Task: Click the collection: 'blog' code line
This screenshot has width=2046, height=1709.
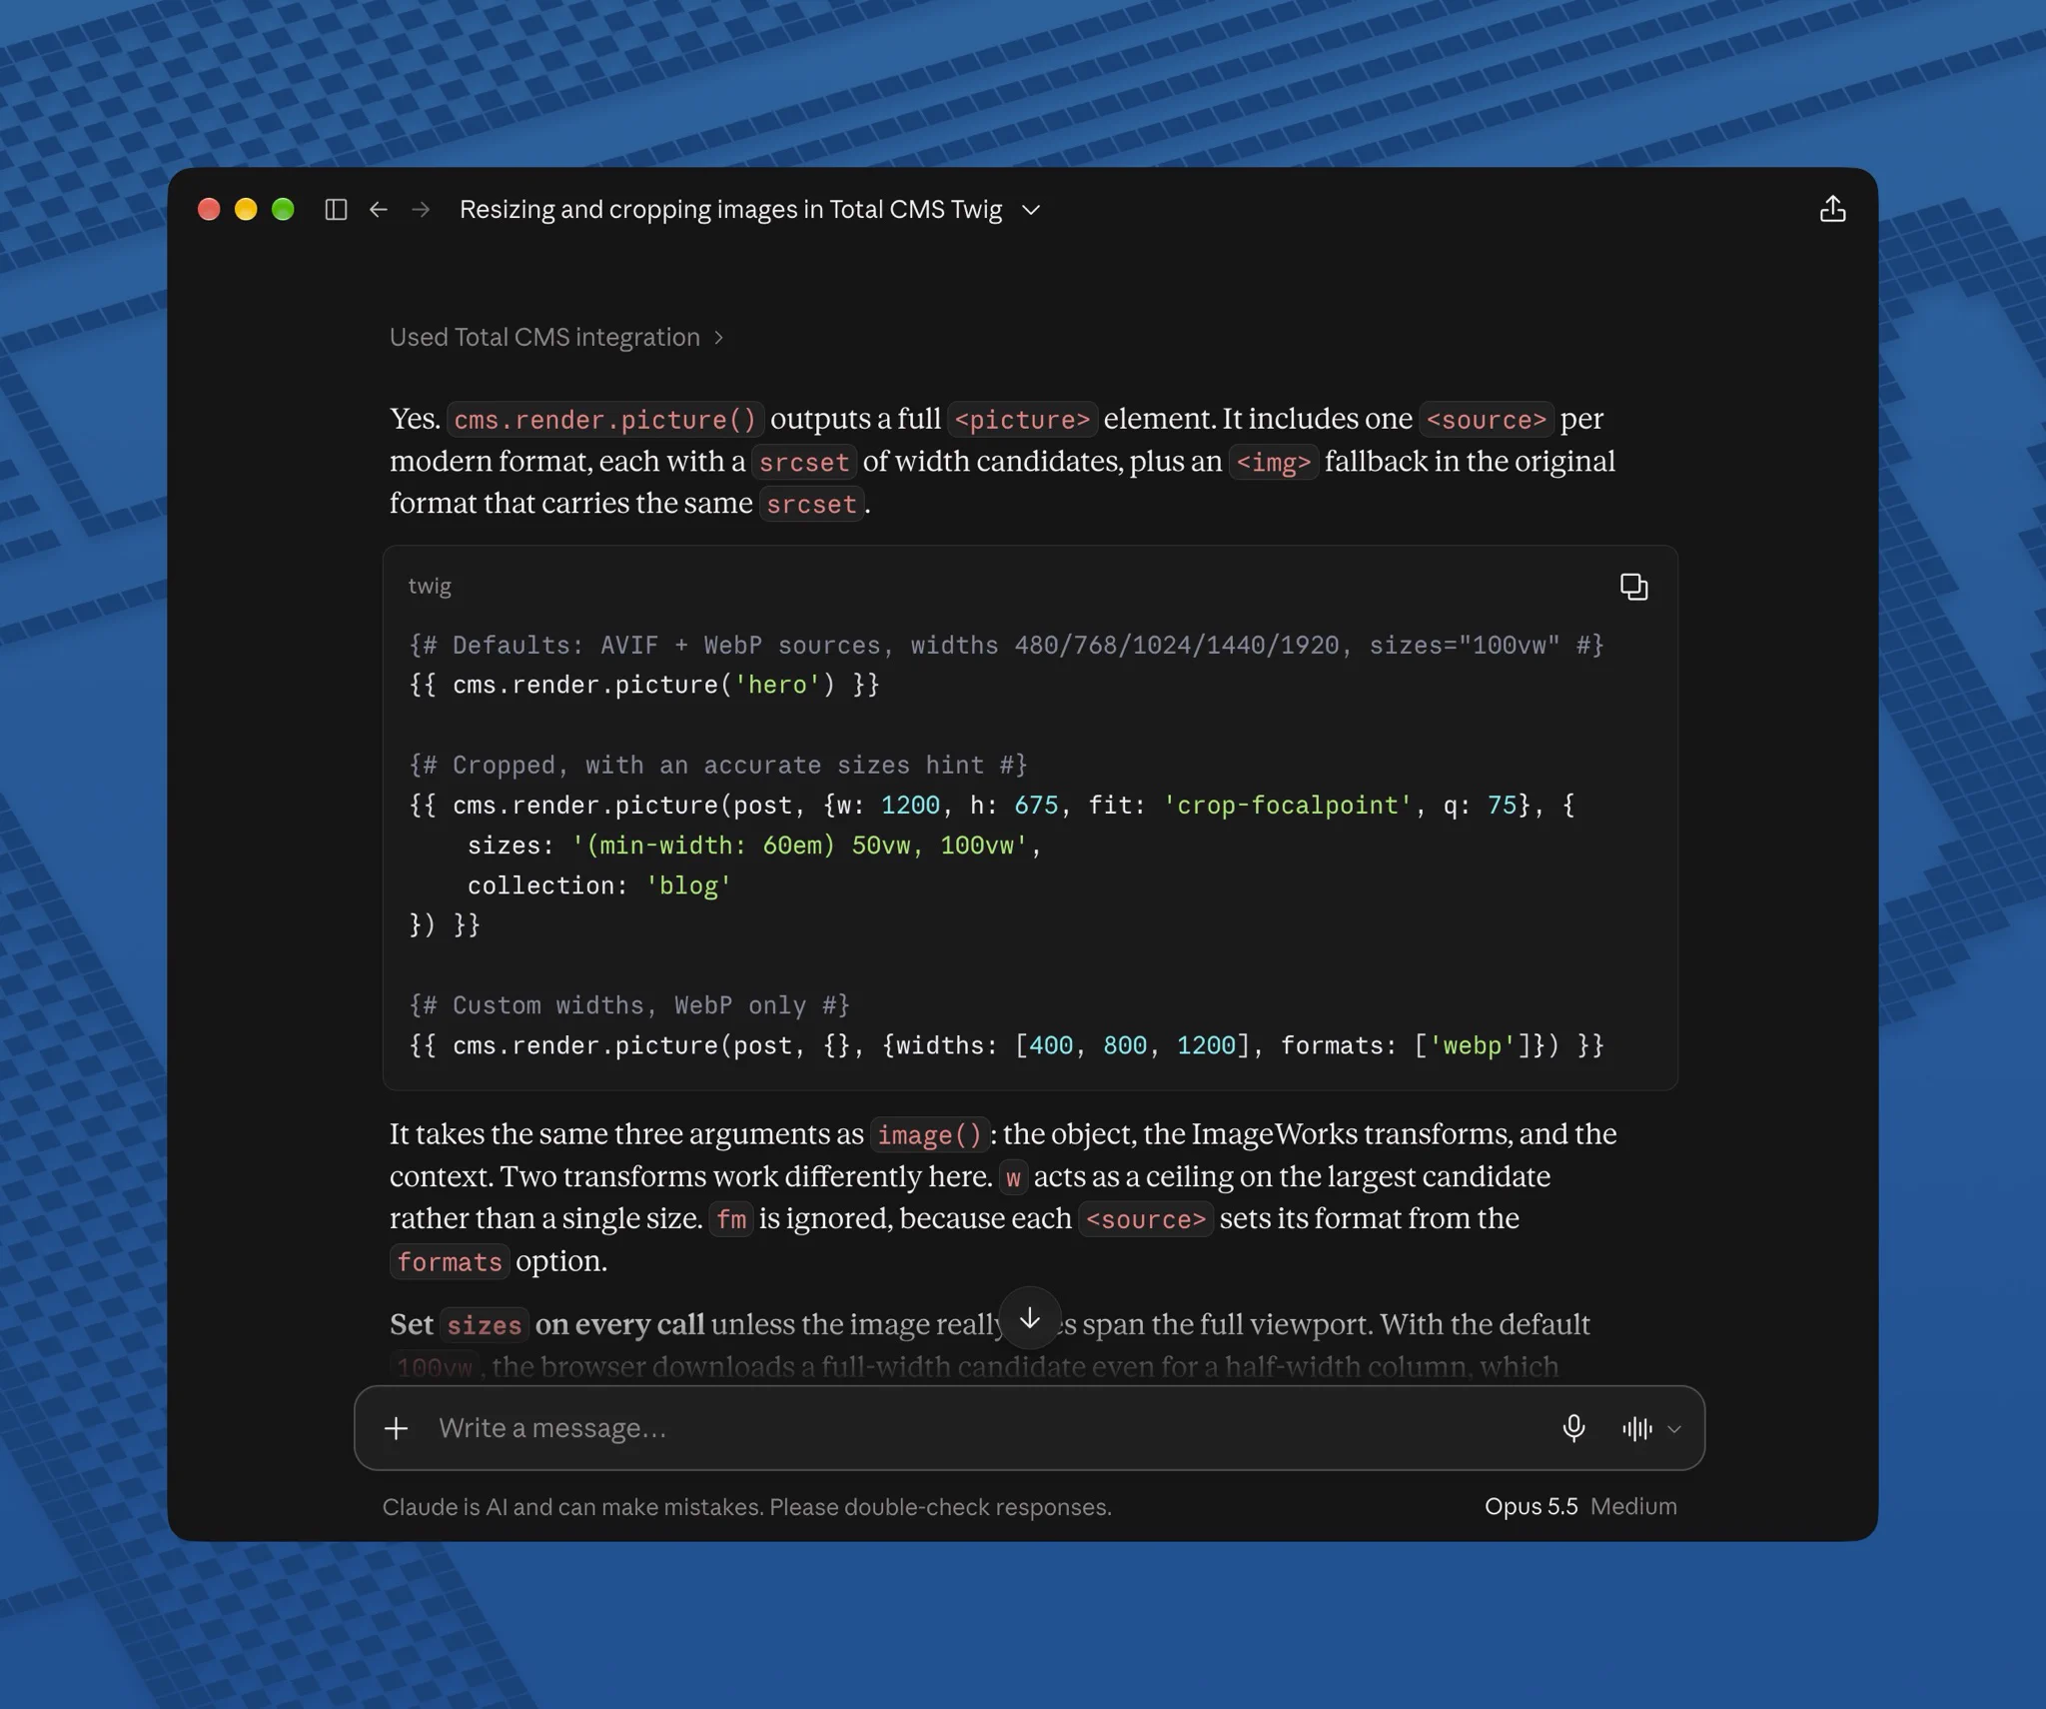Action: [599, 885]
